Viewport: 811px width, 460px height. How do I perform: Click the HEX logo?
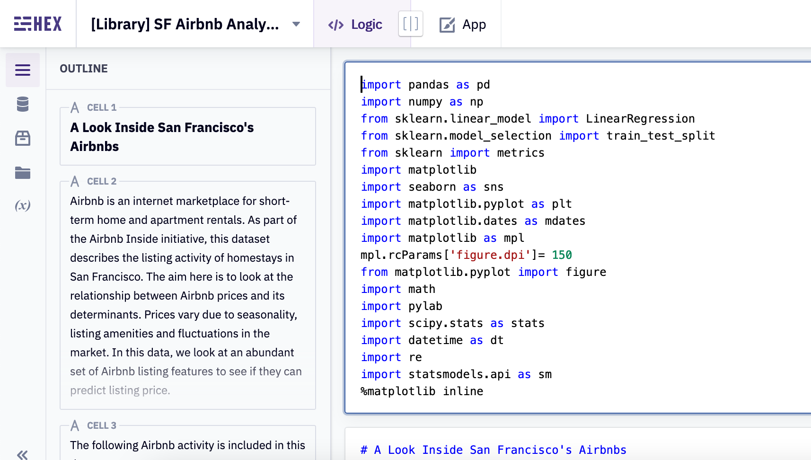point(38,23)
